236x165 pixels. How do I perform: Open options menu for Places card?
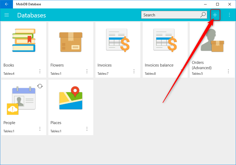pos(87,129)
